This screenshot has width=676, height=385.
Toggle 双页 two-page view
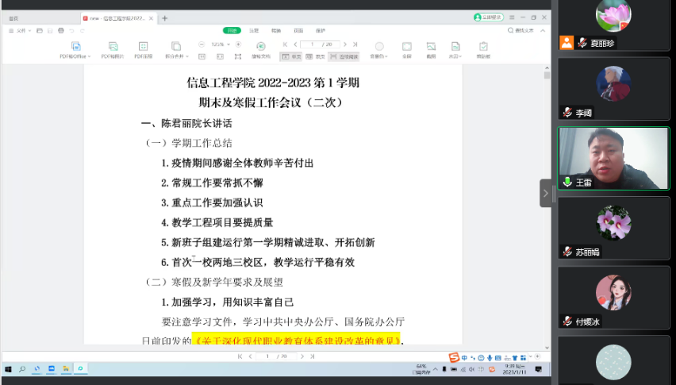(x=317, y=56)
